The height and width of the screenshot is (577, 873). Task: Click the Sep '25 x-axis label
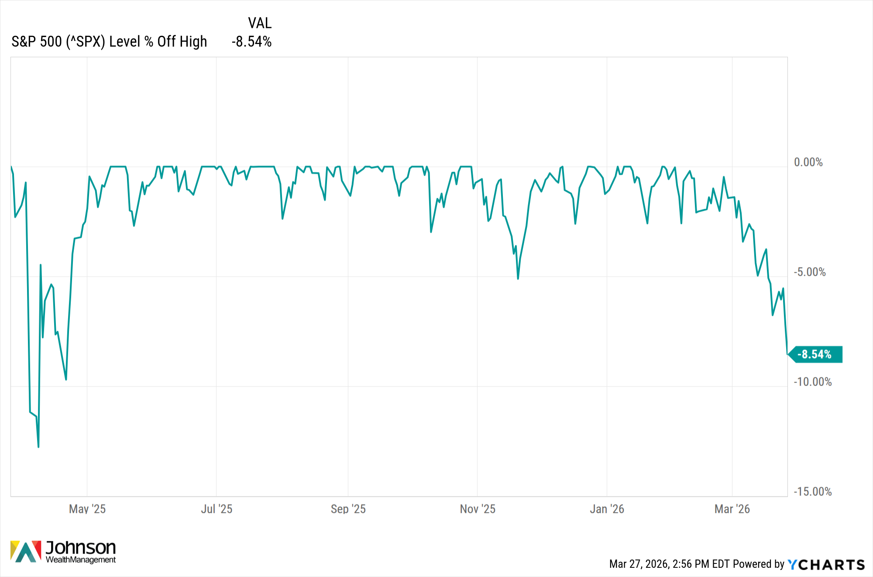coord(348,509)
